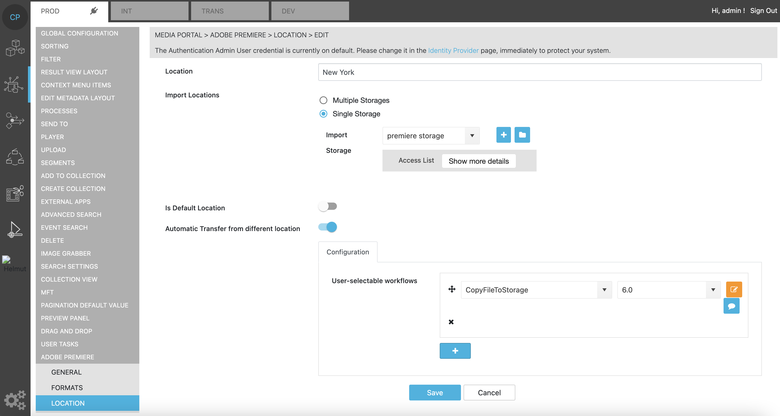Open the premiere storage dropdown
The height and width of the screenshot is (416, 780).
(472, 136)
